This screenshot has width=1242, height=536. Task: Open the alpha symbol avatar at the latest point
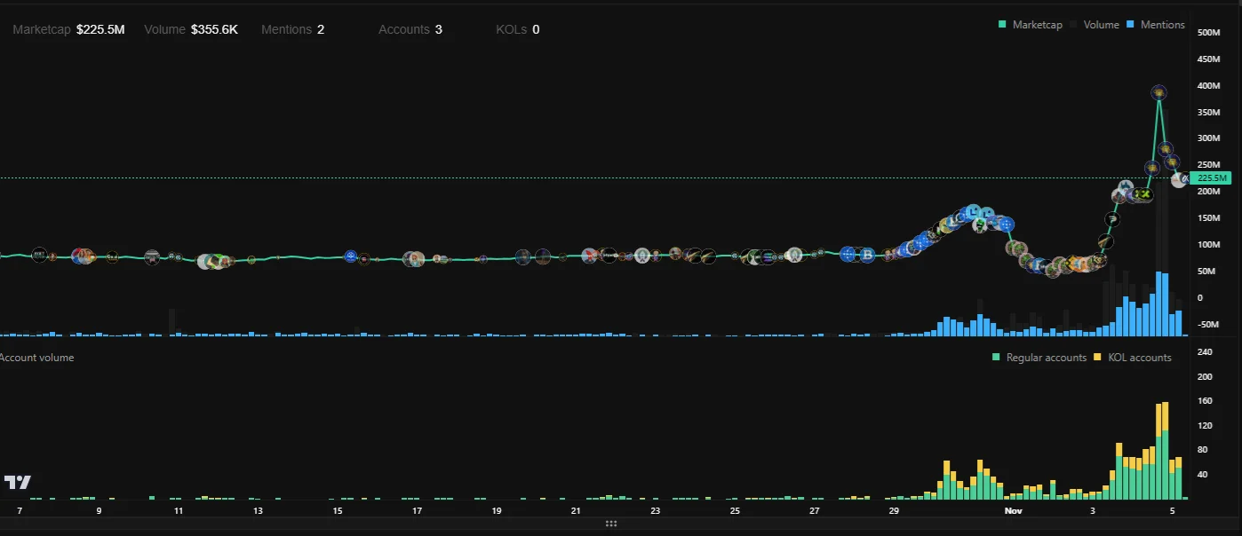pos(1184,178)
